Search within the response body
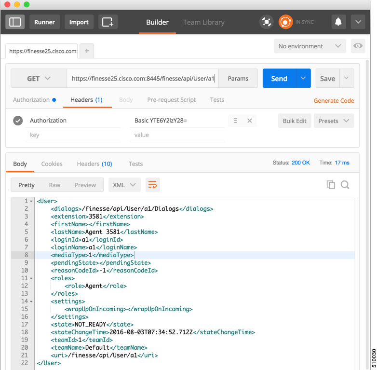Viewport: 377px width, 370px height. pyautogui.click(x=345, y=185)
